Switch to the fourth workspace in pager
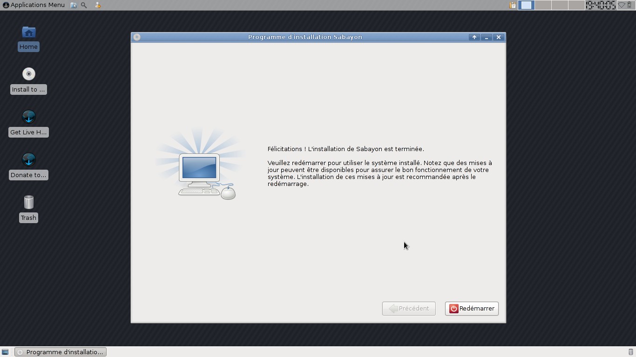 point(576,5)
